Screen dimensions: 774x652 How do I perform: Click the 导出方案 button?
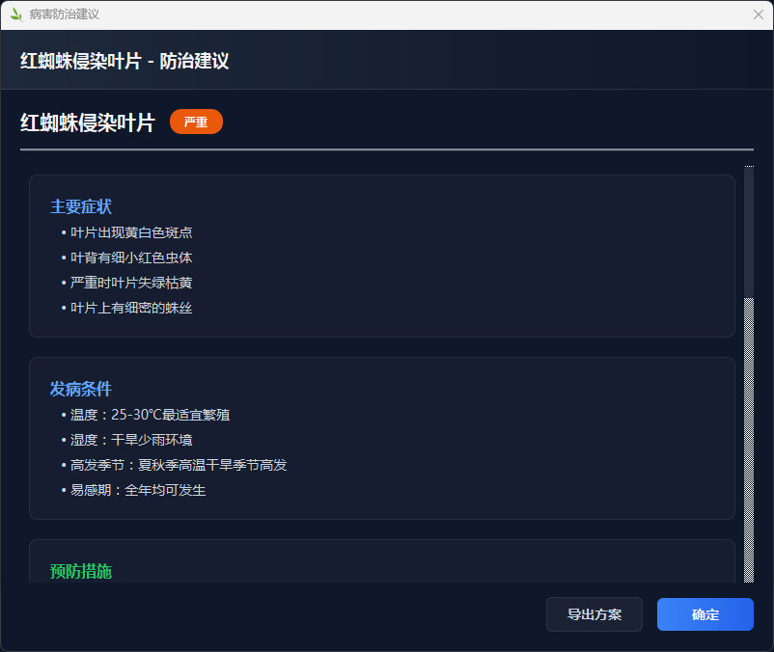(594, 614)
